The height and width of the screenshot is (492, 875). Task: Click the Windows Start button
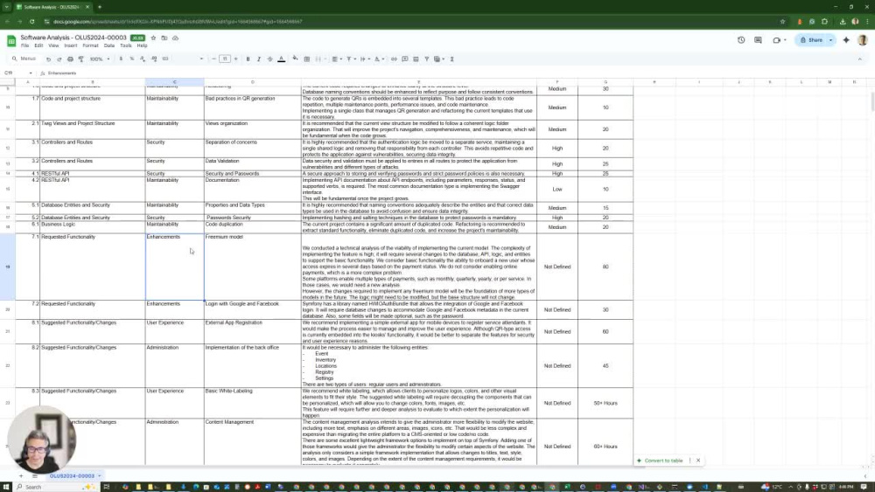tap(7, 487)
